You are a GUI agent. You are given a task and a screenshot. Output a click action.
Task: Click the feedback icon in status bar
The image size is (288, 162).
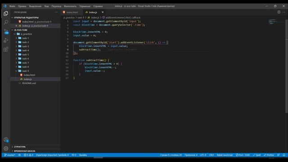coord(279,155)
